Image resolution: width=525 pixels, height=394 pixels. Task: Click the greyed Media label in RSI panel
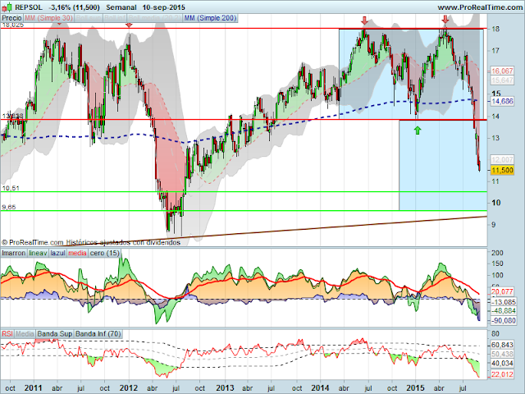click(x=25, y=334)
